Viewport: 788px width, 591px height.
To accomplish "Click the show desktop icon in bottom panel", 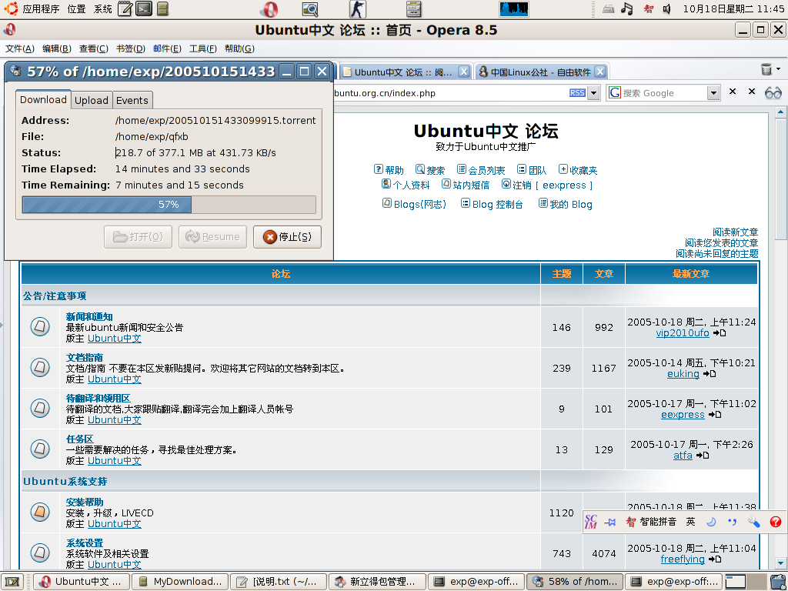I will pos(12,582).
